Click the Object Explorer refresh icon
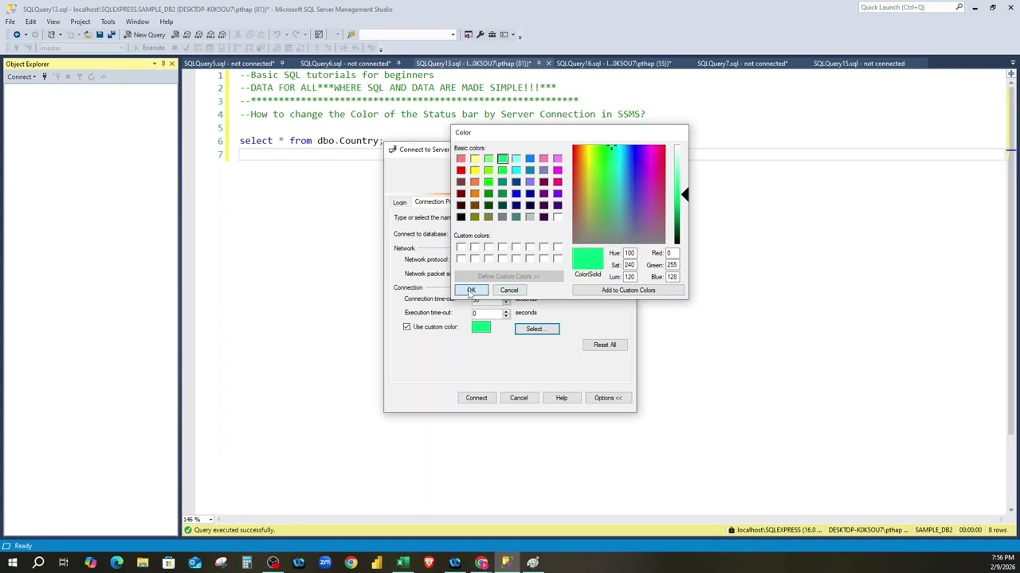 (x=91, y=77)
